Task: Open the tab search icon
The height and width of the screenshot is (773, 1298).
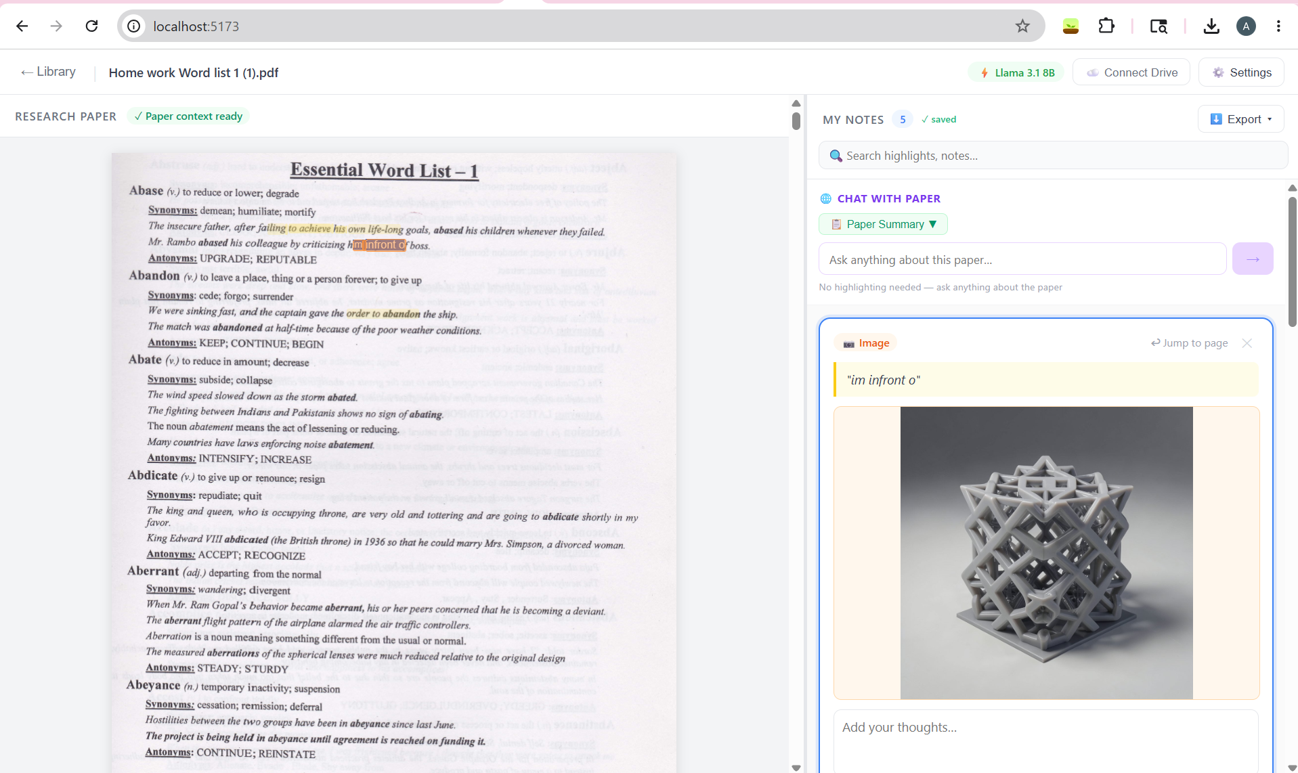Action: (1159, 26)
